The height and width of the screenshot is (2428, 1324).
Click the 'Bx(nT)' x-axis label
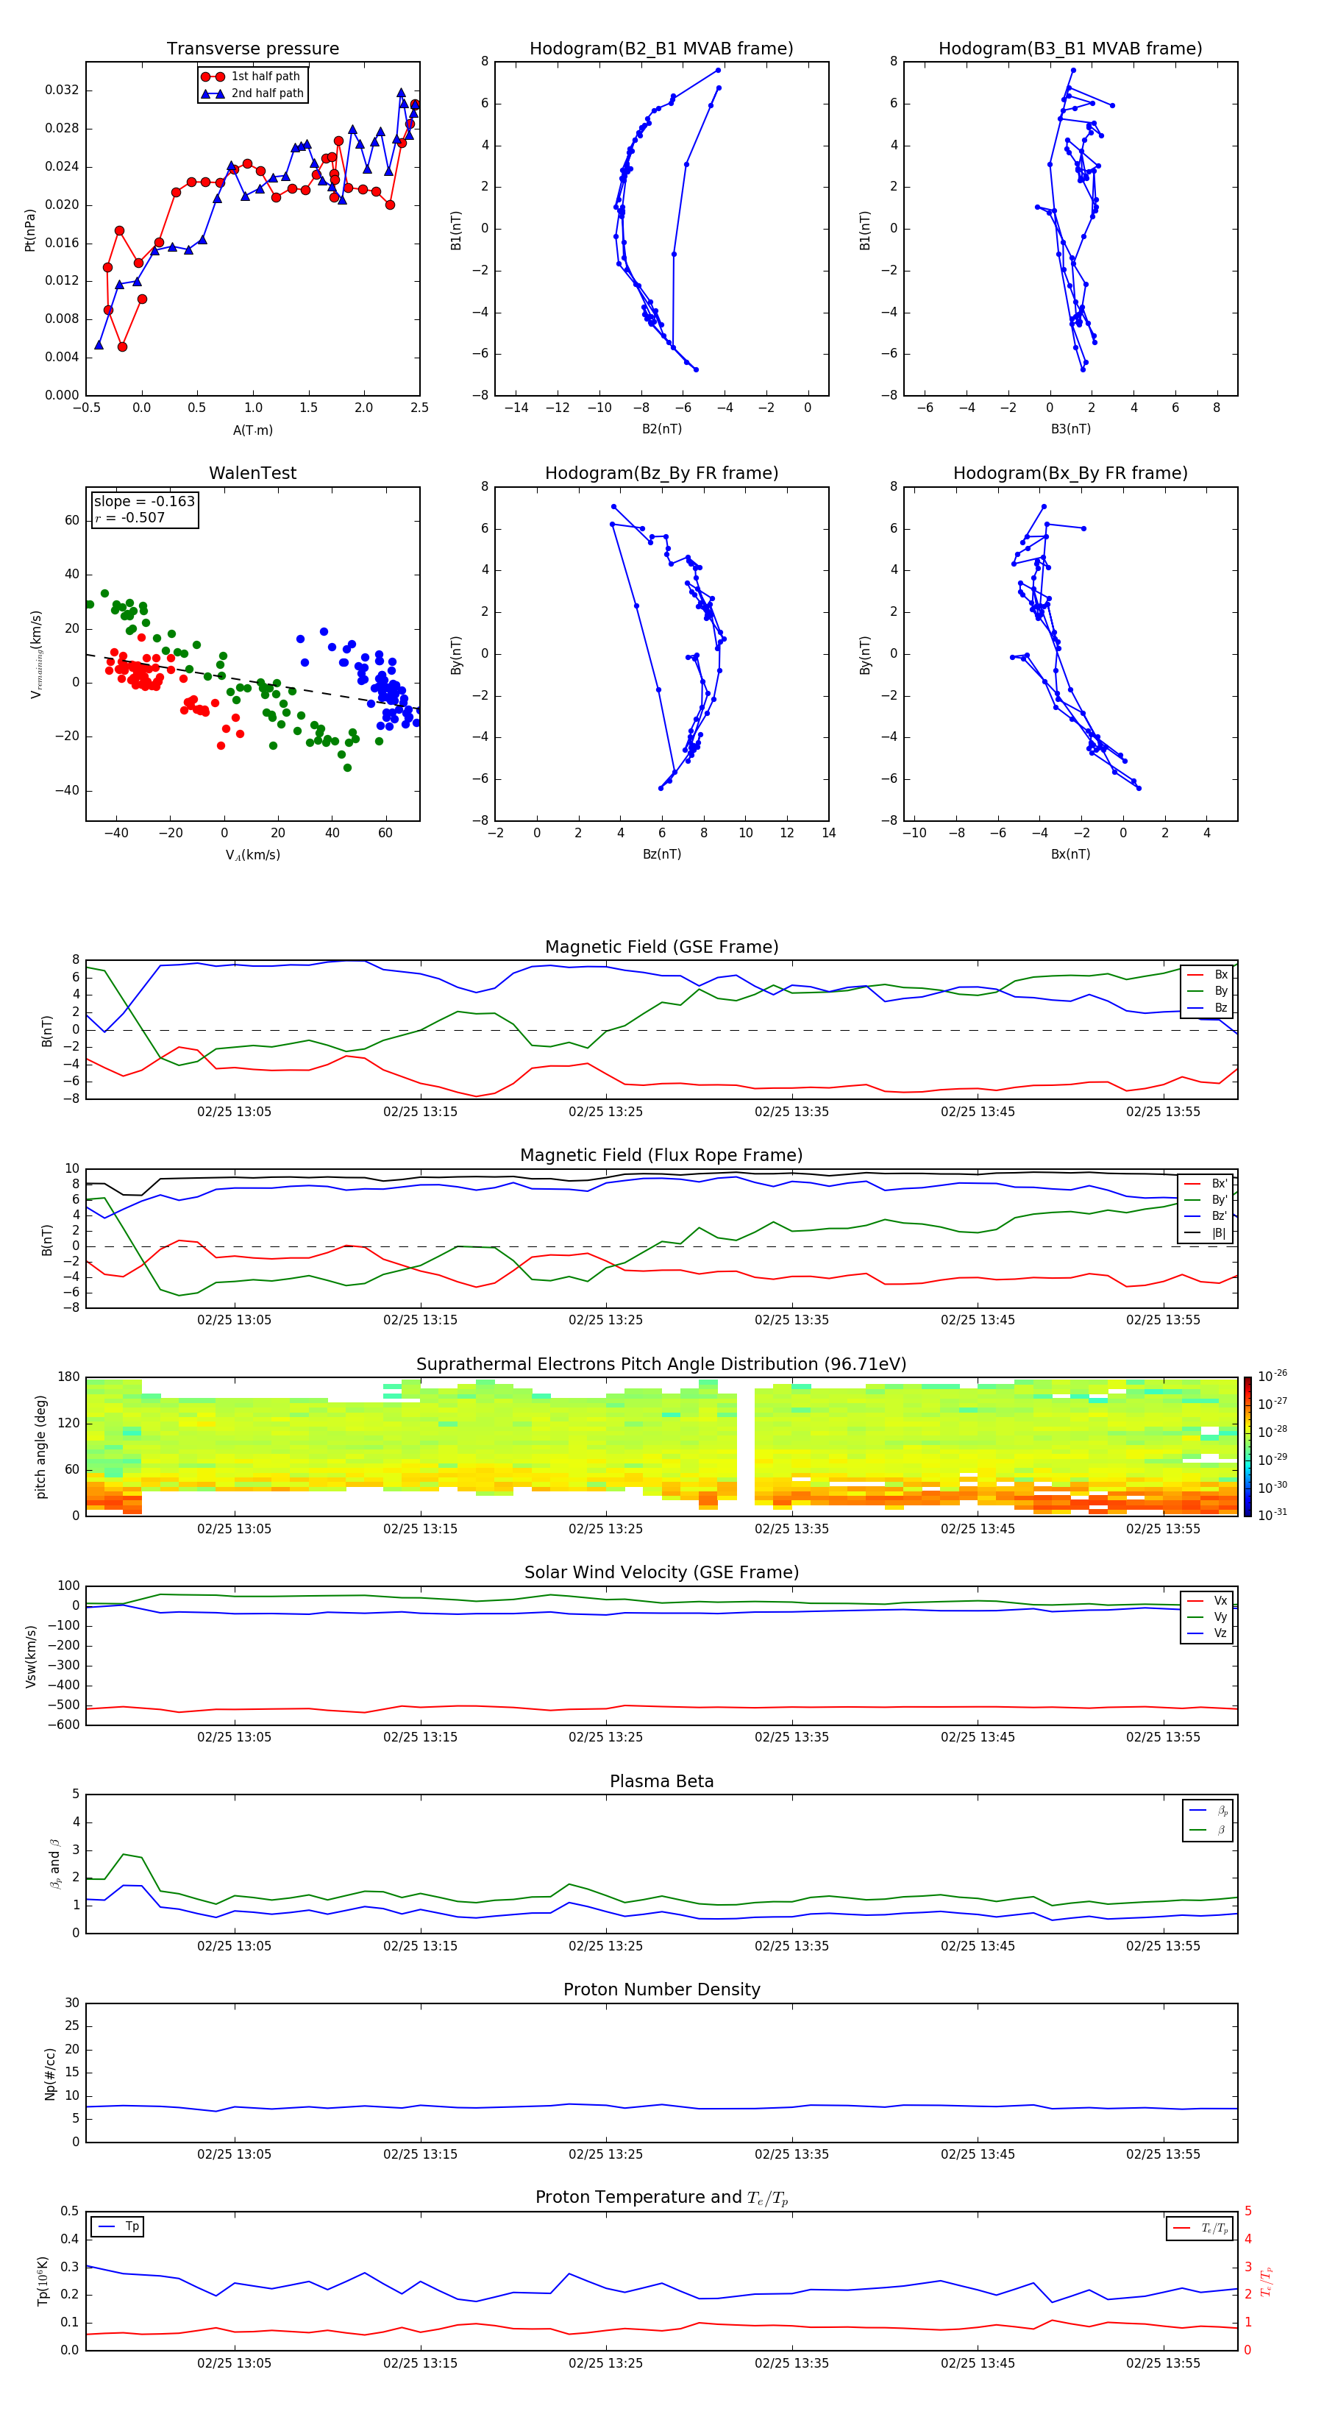[1070, 855]
